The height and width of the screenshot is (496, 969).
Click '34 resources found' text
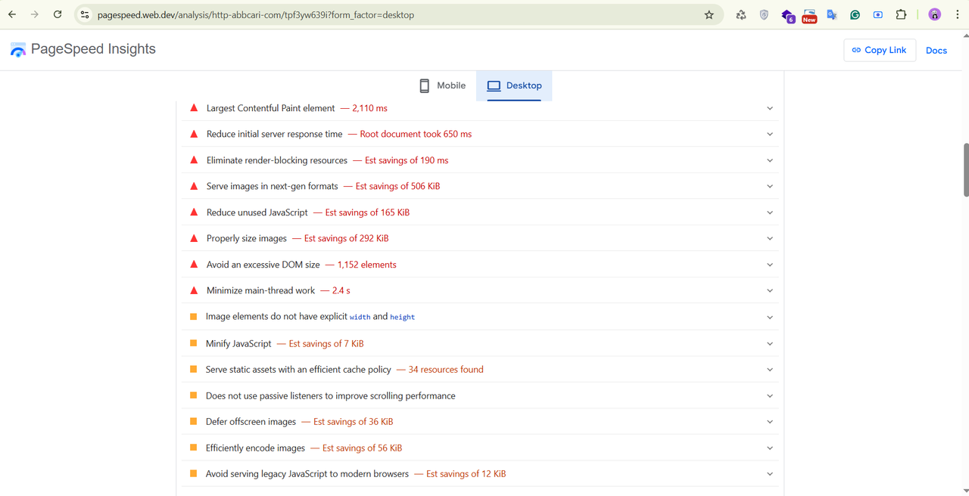pos(446,370)
